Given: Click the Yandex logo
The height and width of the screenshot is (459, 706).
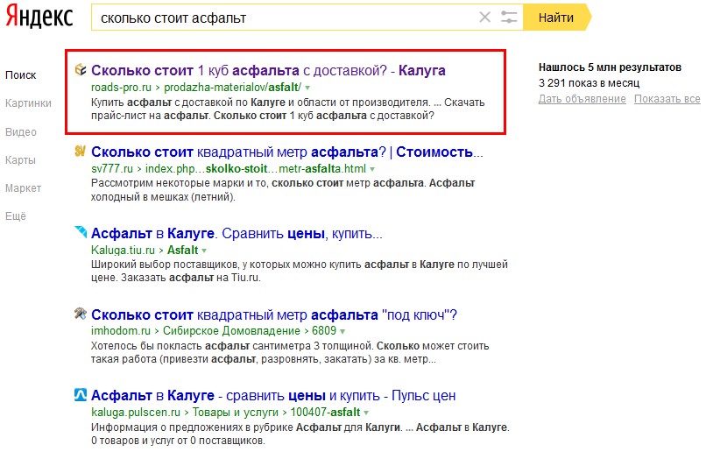Looking at the screenshot, I should pyautogui.click(x=42, y=18).
